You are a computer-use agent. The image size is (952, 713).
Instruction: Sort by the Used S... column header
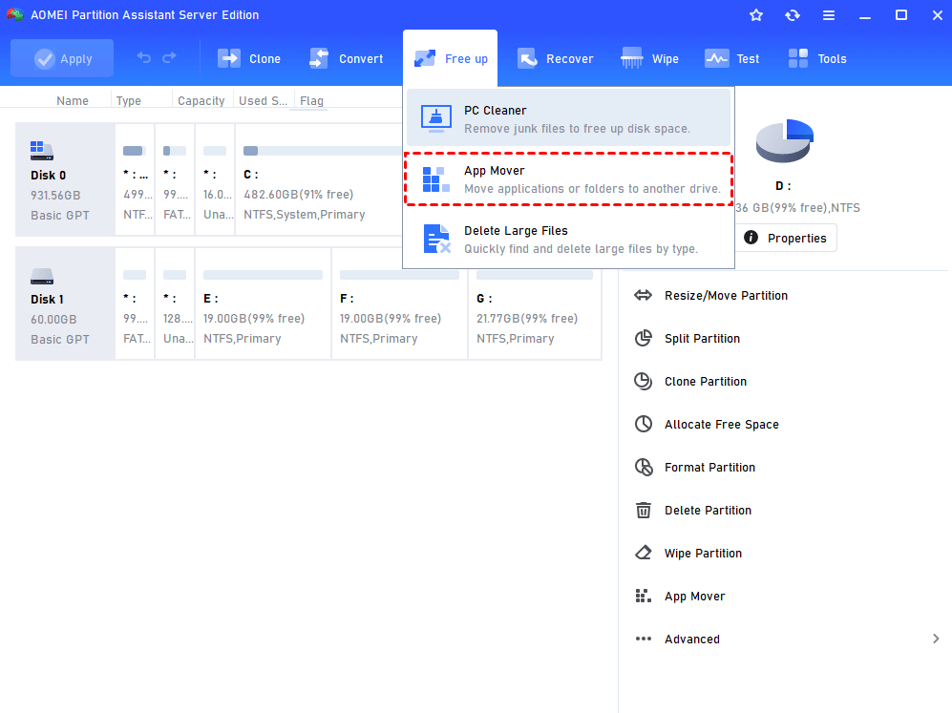pos(263,101)
